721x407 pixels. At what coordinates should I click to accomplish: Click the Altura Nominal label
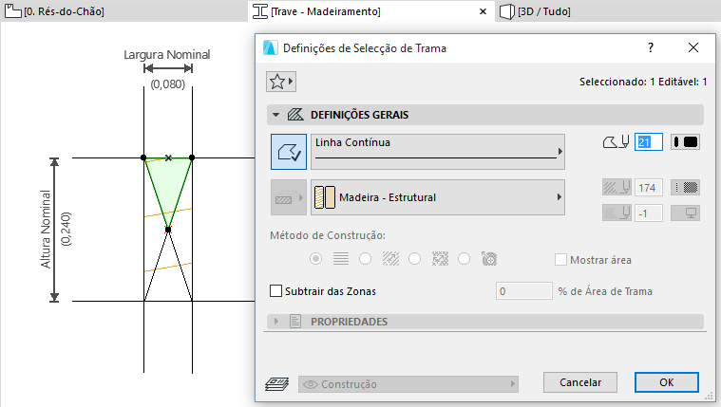45,230
